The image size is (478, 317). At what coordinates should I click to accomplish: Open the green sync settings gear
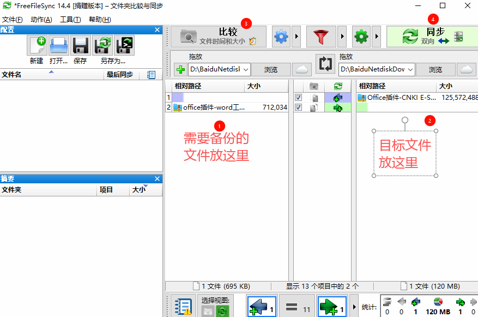[x=361, y=37]
